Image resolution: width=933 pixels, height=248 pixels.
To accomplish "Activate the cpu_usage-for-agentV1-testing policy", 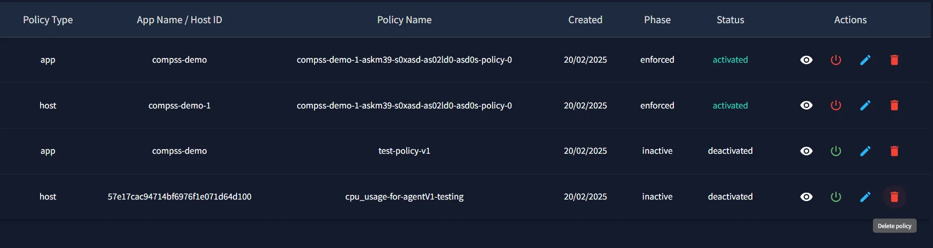I will pos(836,197).
